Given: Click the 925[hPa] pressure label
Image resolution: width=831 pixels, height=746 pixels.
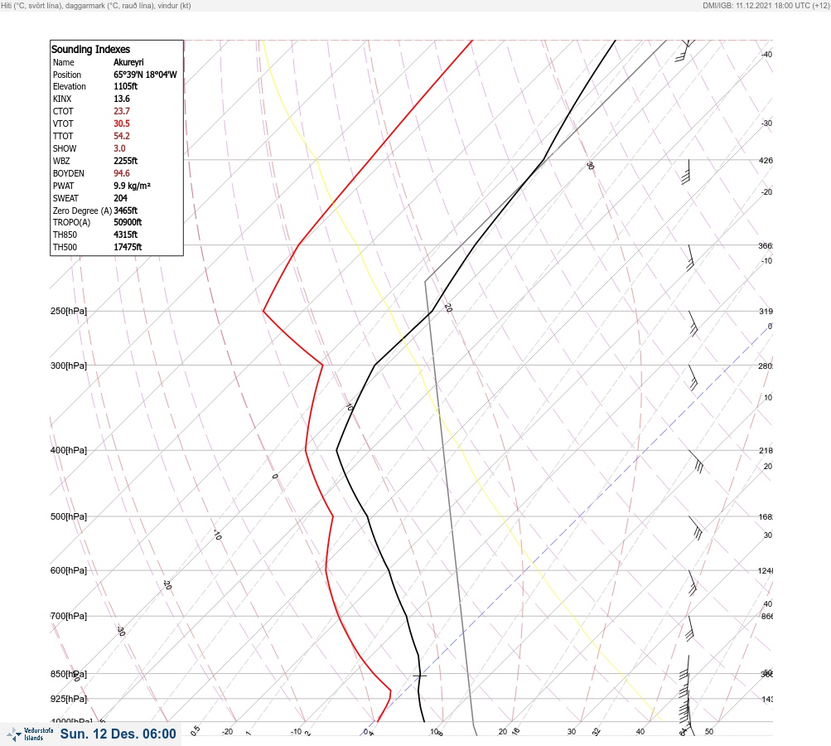Looking at the screenshot, I should (69, 699).
